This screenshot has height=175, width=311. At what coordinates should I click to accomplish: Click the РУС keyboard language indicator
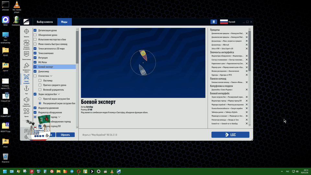tap(288, 171)
